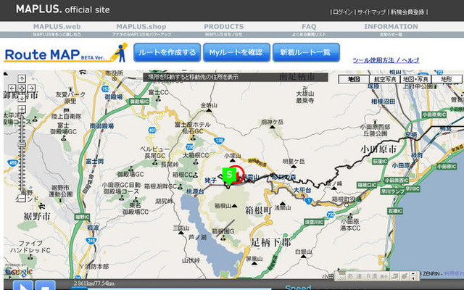Click the 小田原市 label on the map

pyautogui.click(x=378, y=149)
